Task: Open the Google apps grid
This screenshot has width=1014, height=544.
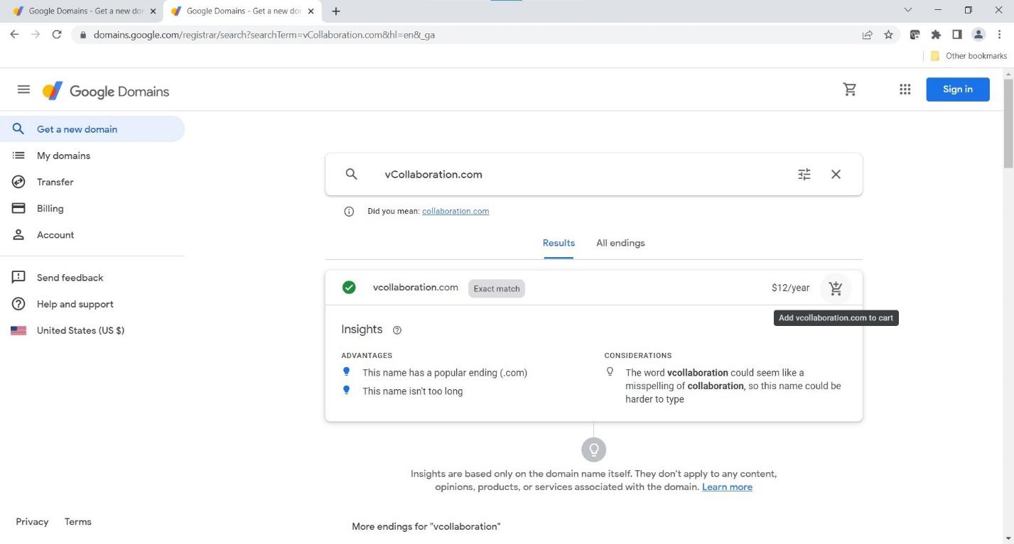Action: click(905, 89)
